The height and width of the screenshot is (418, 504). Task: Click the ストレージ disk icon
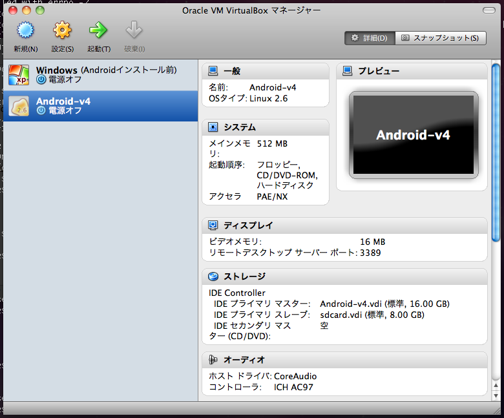pyautogui.click(x=213, y=277)
